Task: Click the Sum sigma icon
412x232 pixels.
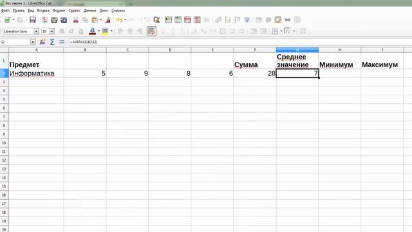Action: (x=52, y=42)
